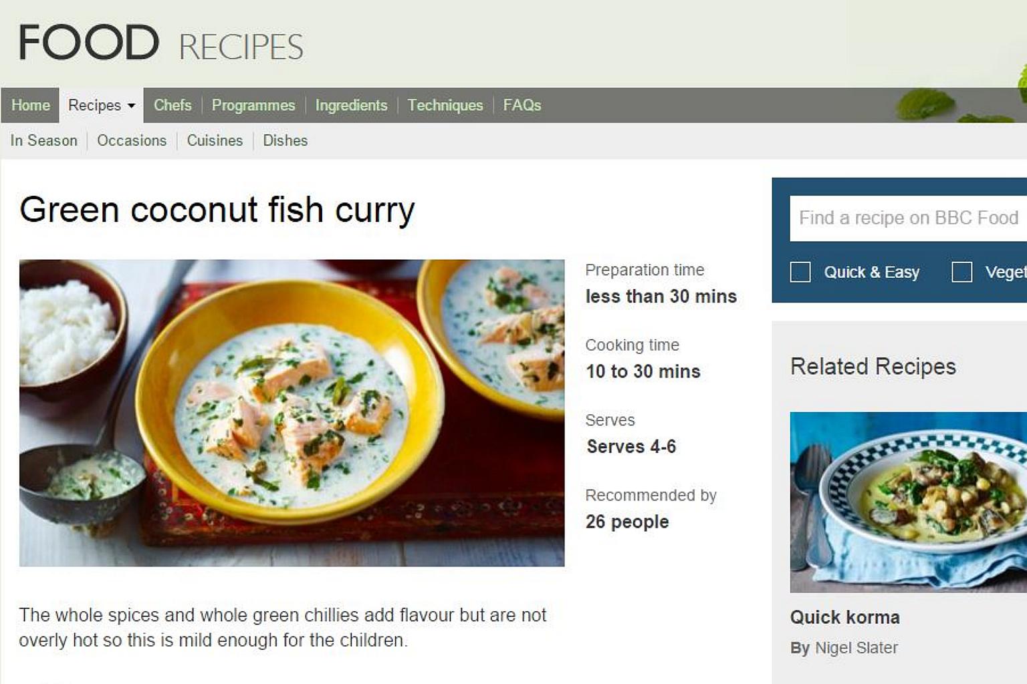Screen dimensions: 1027x684
Task: Focus the Find a recipe search field
Action: (x=908, y=218)
